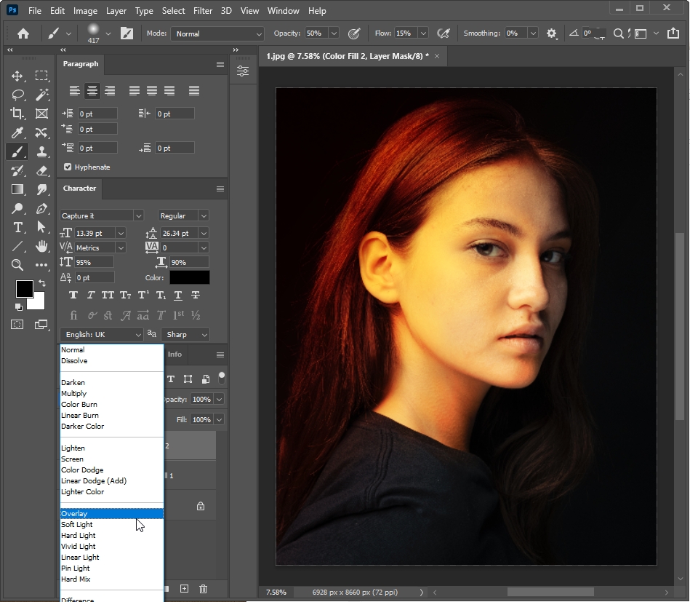Image resolution: width=690 pixels, height=602 pixels.
Task: Select the Move tool
Action: pyautogui.click(x=17, y=76)
